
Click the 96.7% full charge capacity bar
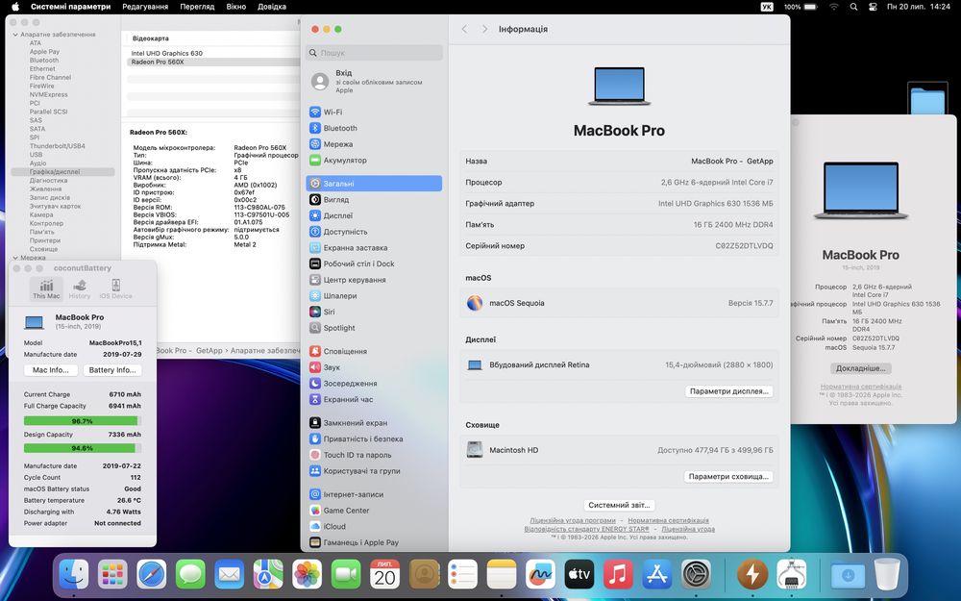[82, 421]
